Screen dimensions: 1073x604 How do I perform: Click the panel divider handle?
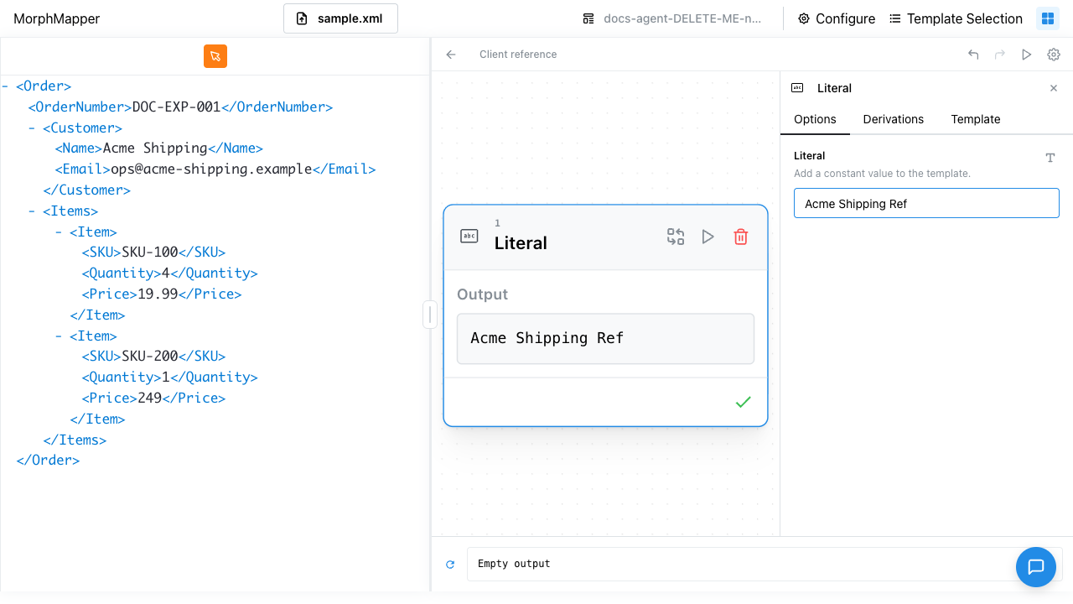(x=430, y=315)
